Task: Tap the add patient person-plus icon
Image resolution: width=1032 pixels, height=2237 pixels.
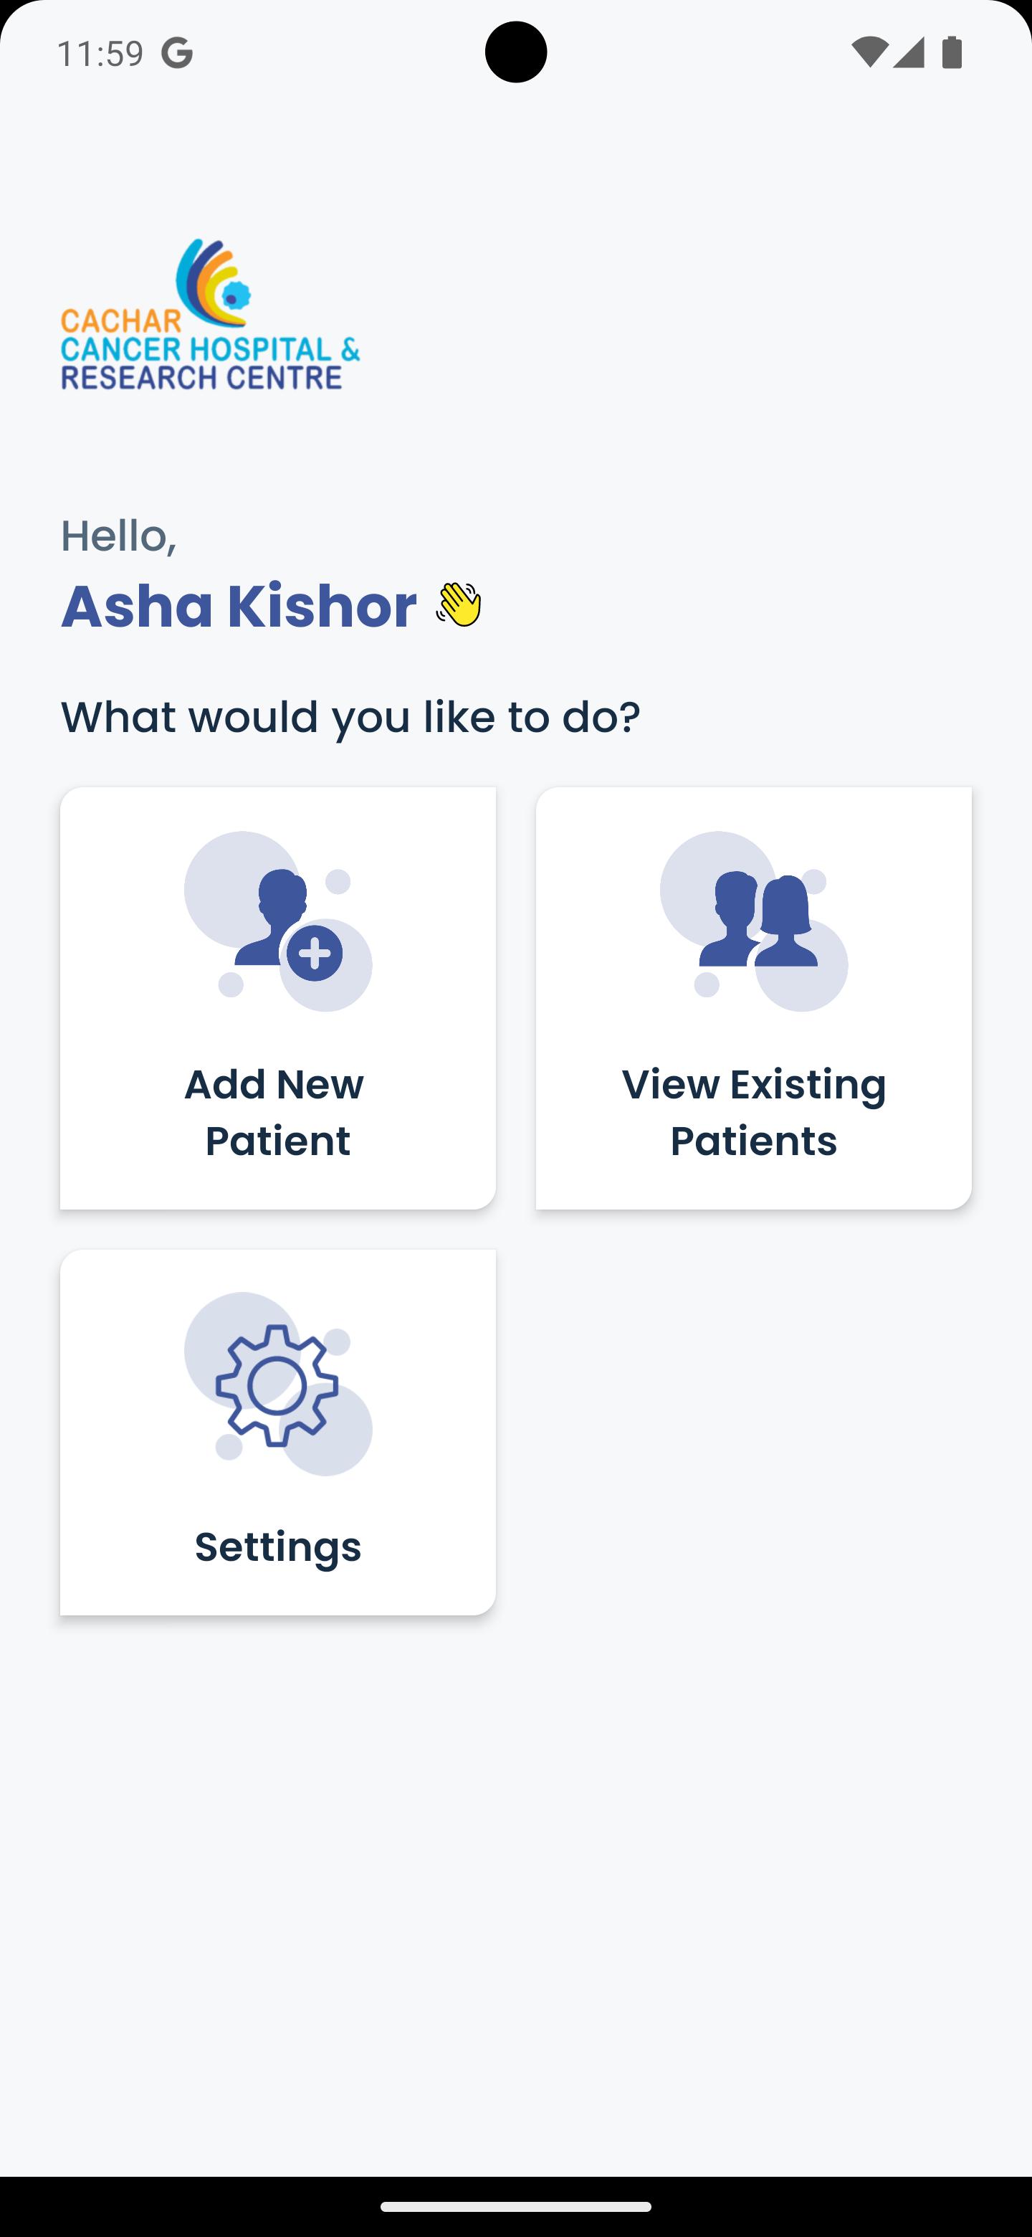Action: (x=278, y=921)
